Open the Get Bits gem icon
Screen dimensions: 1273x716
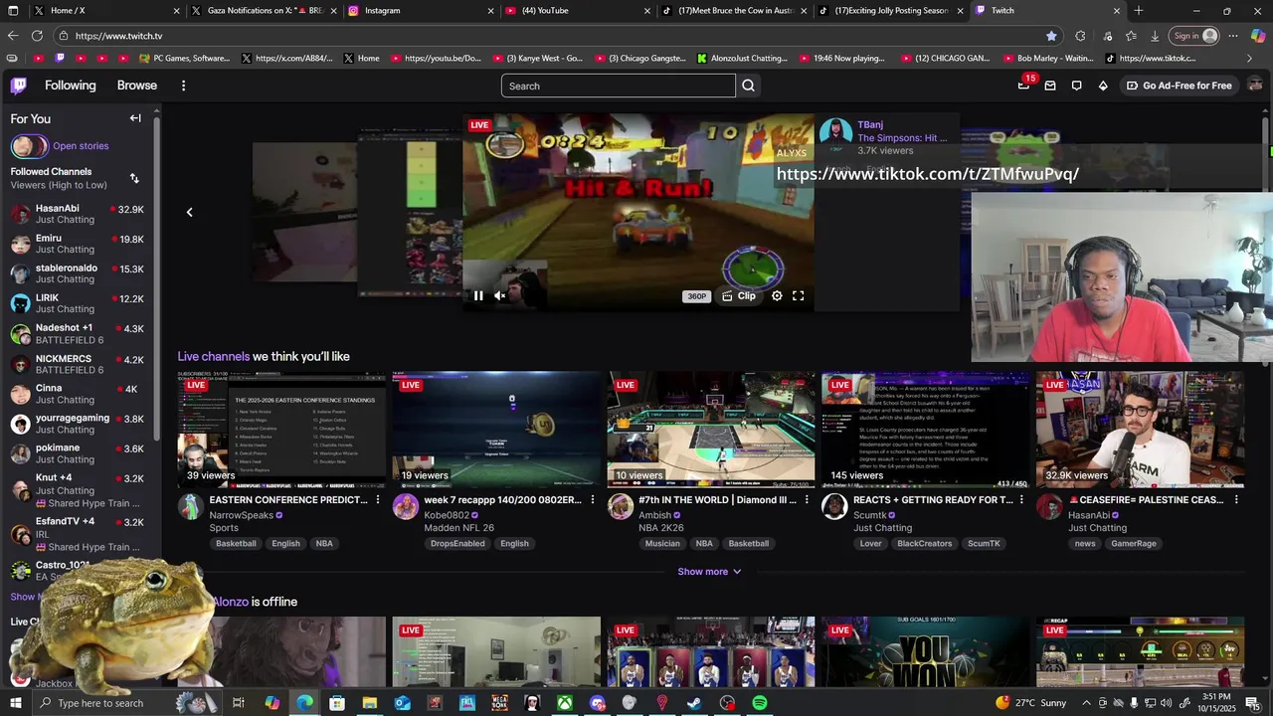pyautogui.click(x=1103, y=86)
